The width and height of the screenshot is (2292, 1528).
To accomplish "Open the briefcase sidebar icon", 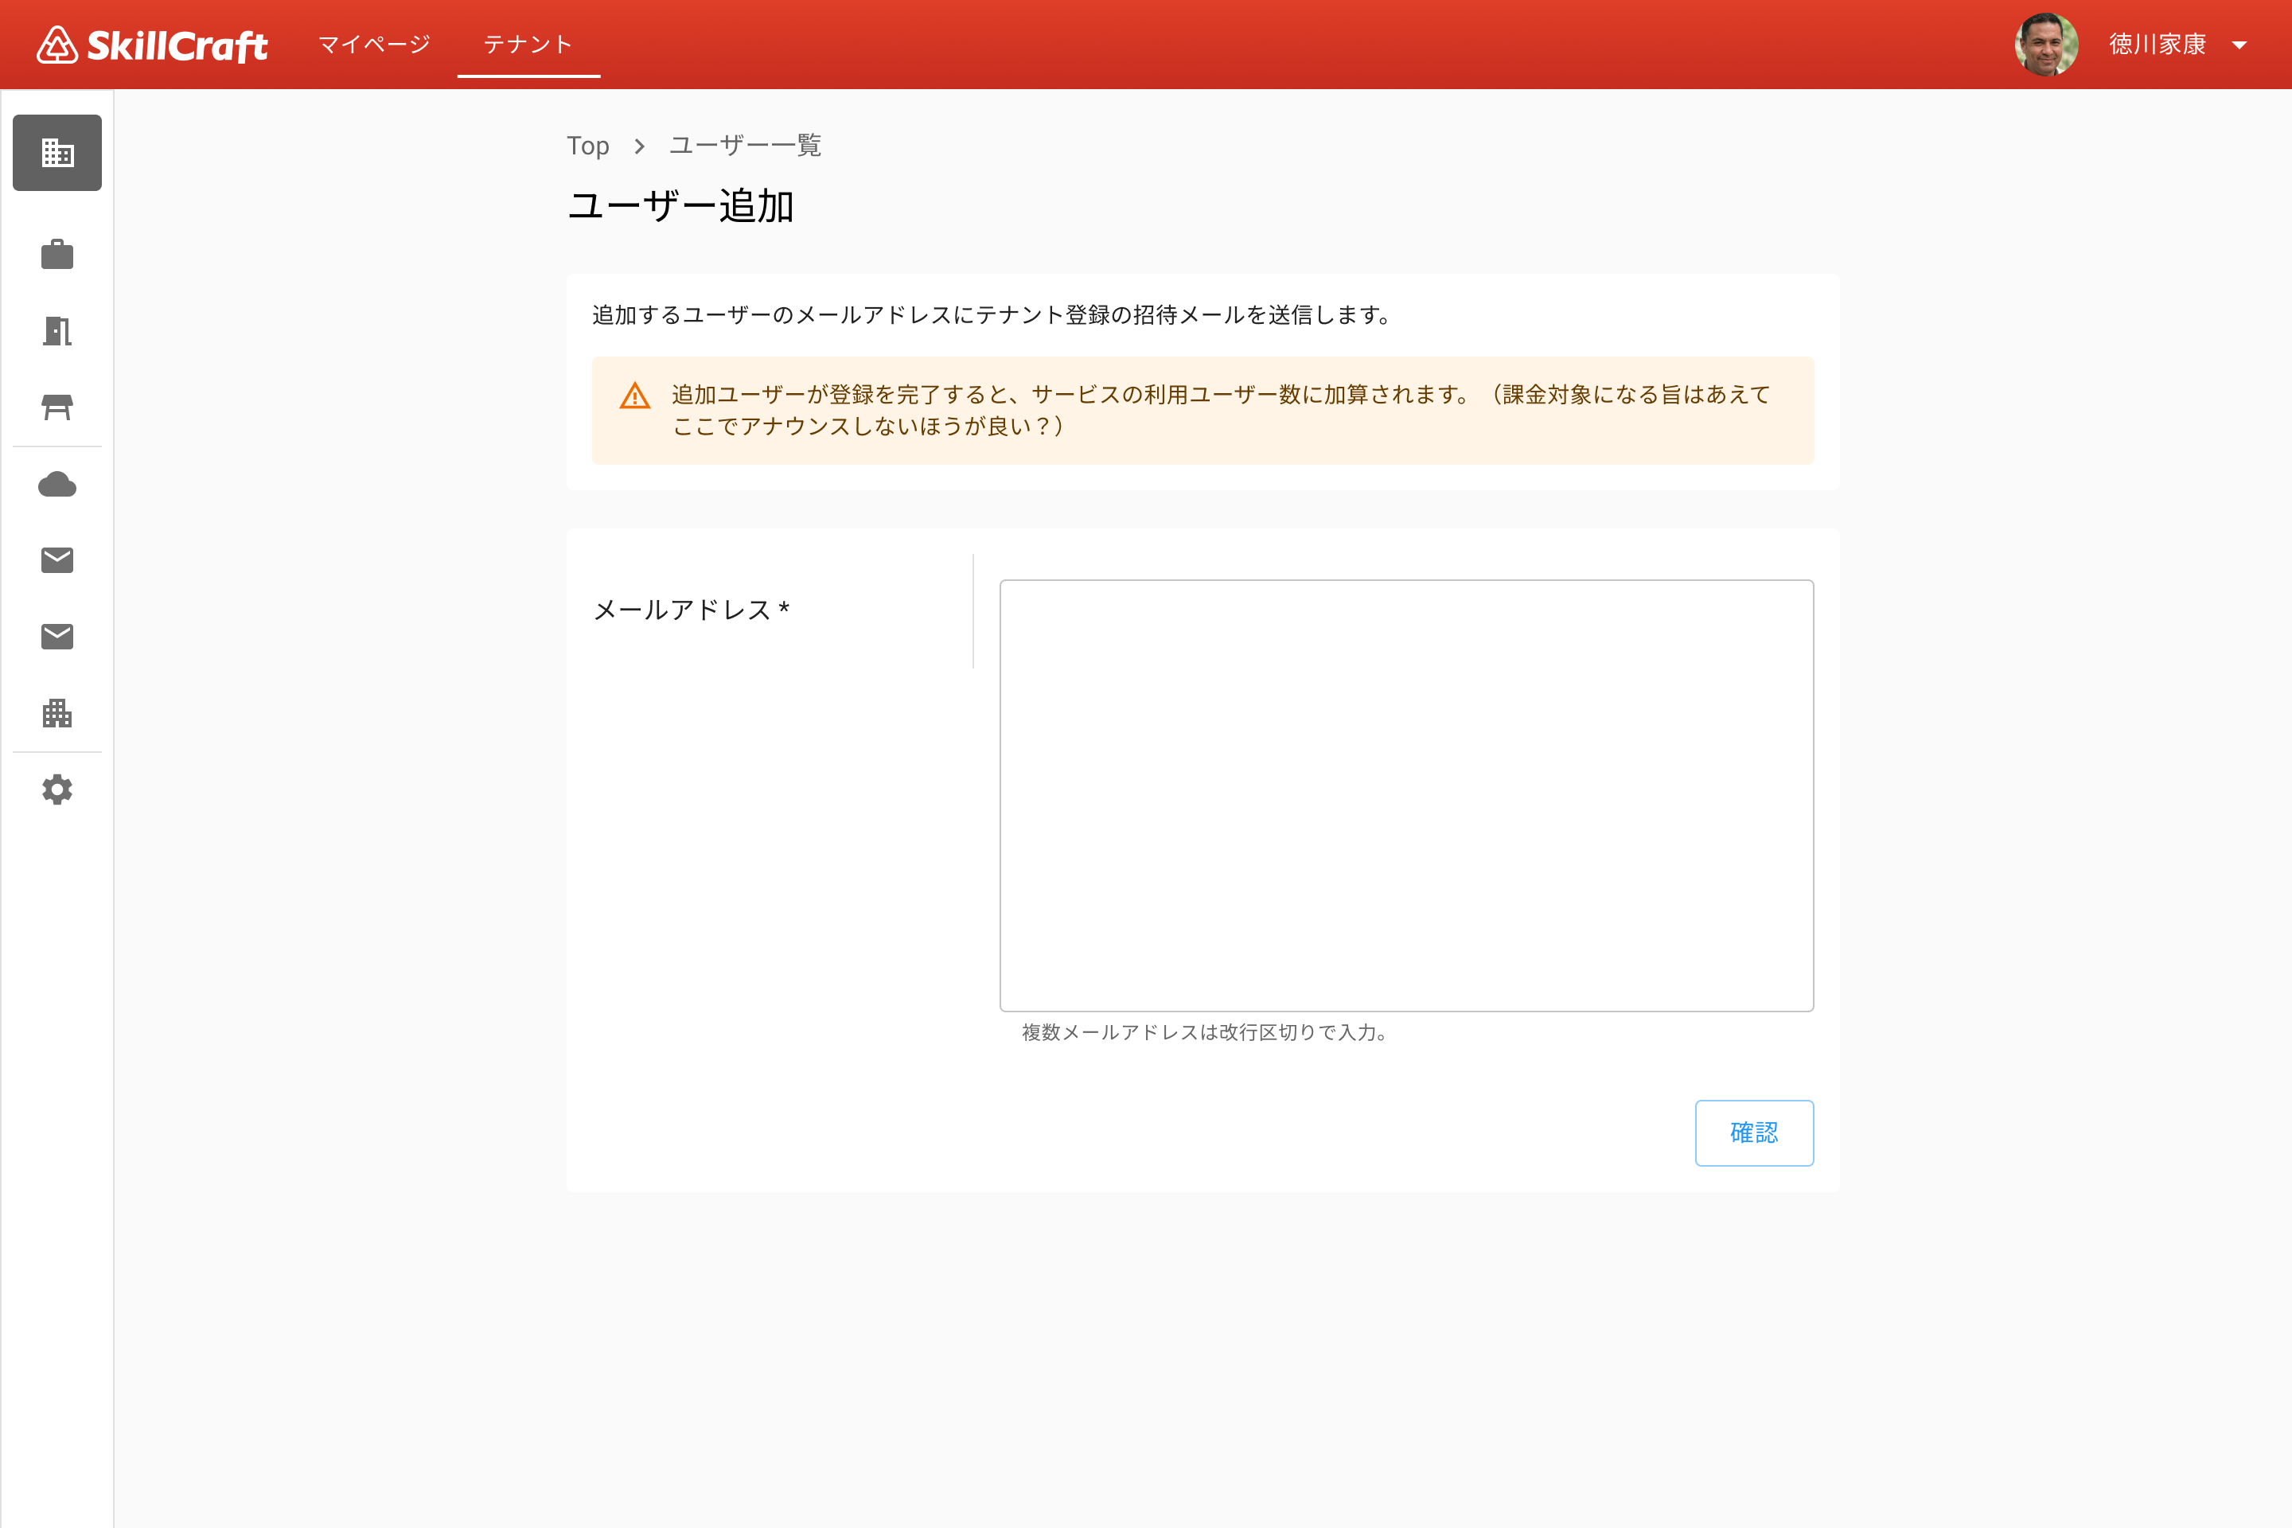I will 57,255.
